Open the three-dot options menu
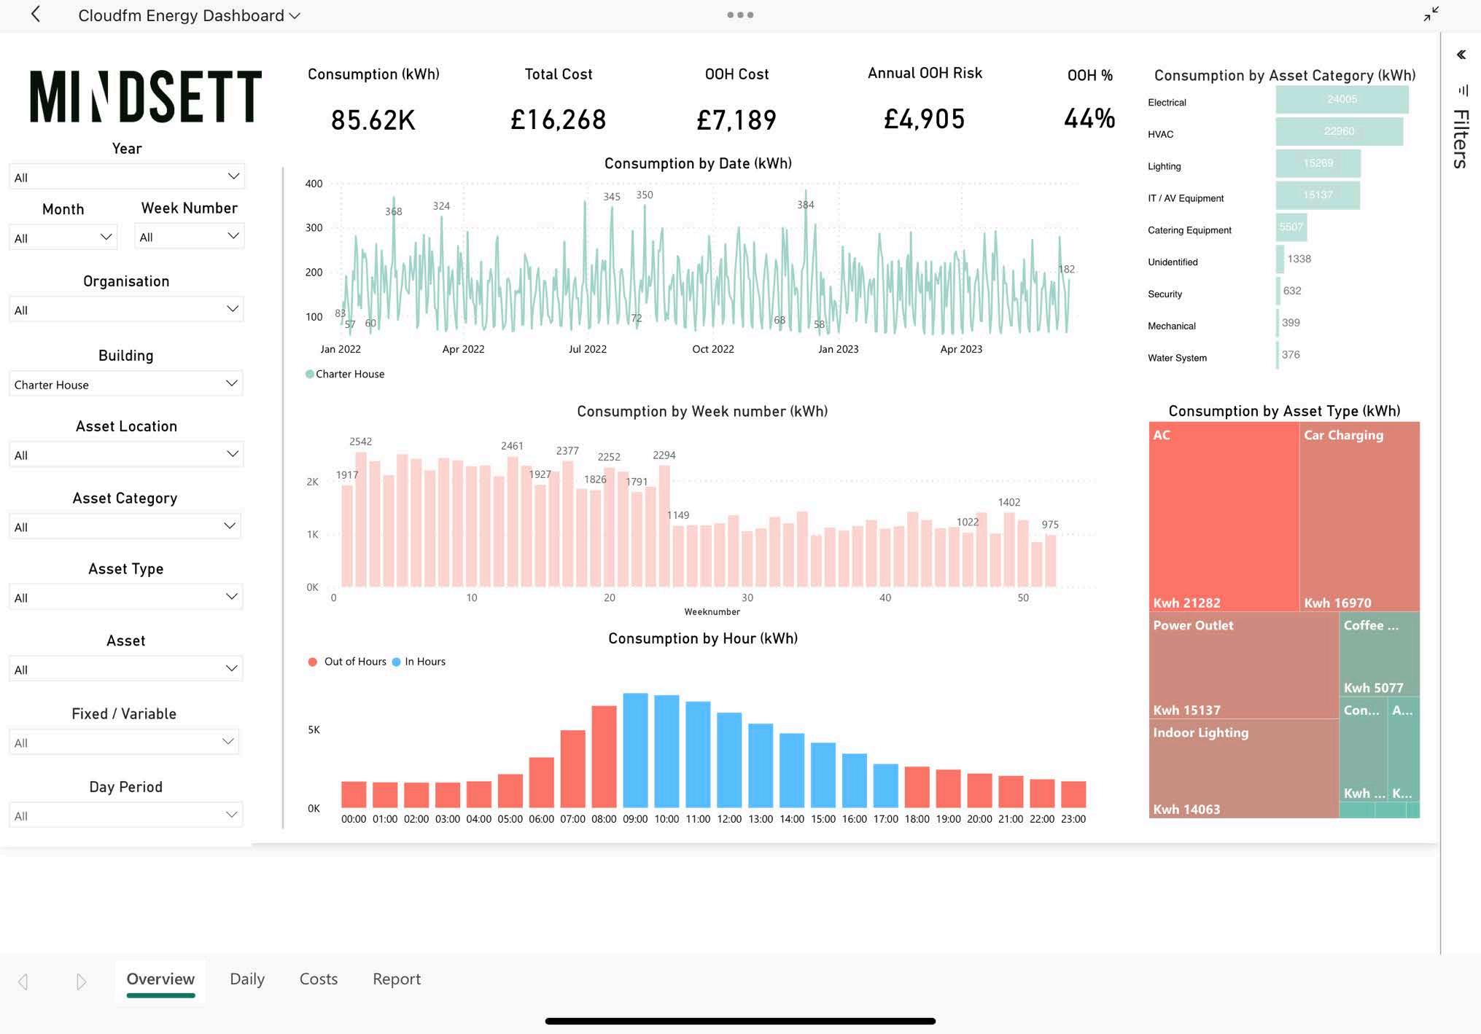This screenshot has width=1481, height=1034. click(x=739, y=15)
